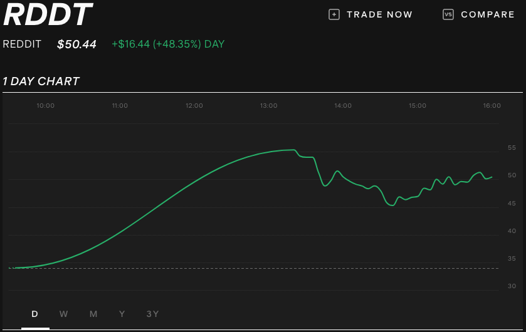Click the 16:00 time axis label
The width and height of the screenshot is (526, 332).
point(492,106)
